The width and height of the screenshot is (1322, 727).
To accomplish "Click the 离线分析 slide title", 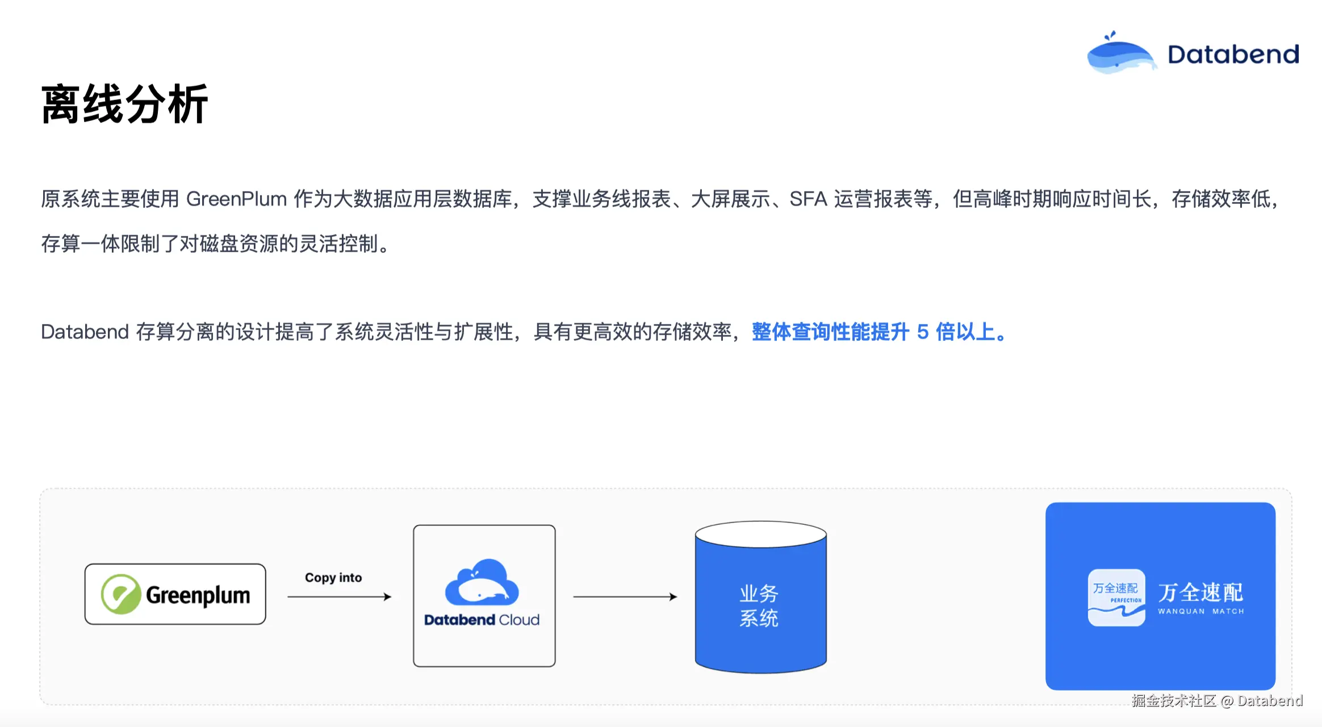I will 125,104.
